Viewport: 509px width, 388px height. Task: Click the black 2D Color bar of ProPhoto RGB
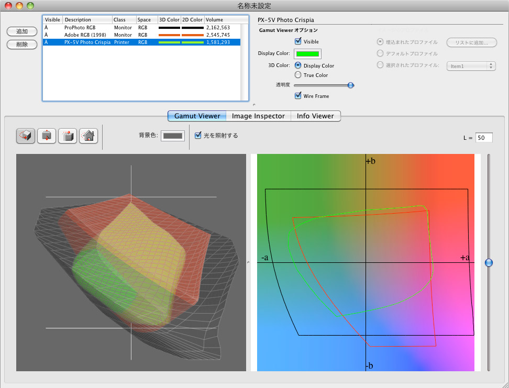point(193,28)
